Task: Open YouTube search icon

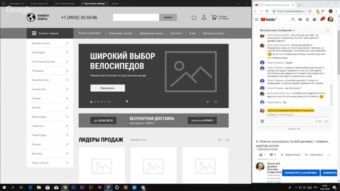Action: click(293, 20)
